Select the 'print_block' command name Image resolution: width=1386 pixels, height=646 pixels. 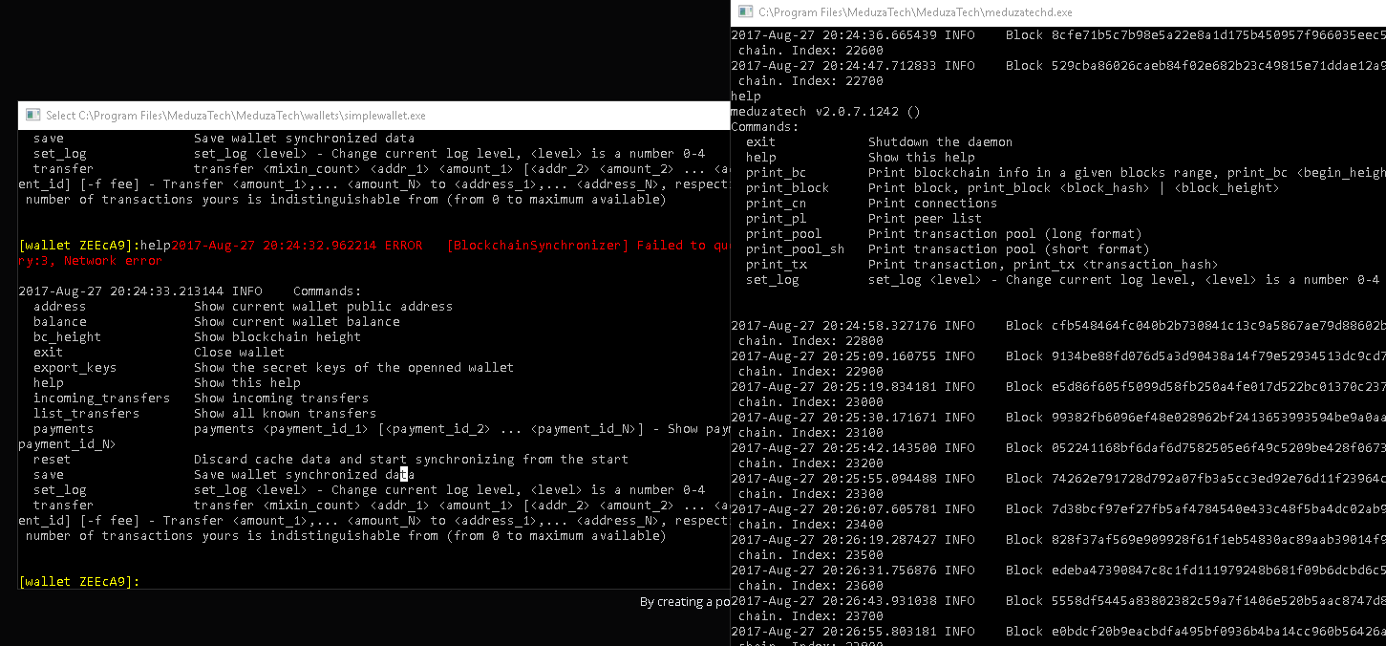pos(788,188)
